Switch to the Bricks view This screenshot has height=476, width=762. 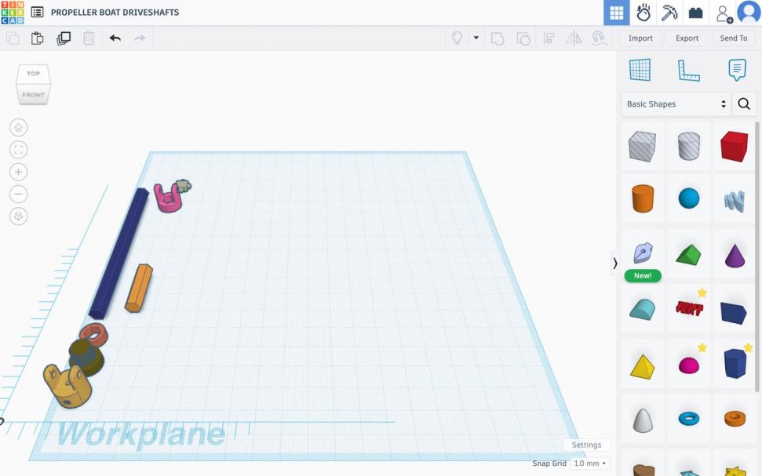[x=695, y=13]
